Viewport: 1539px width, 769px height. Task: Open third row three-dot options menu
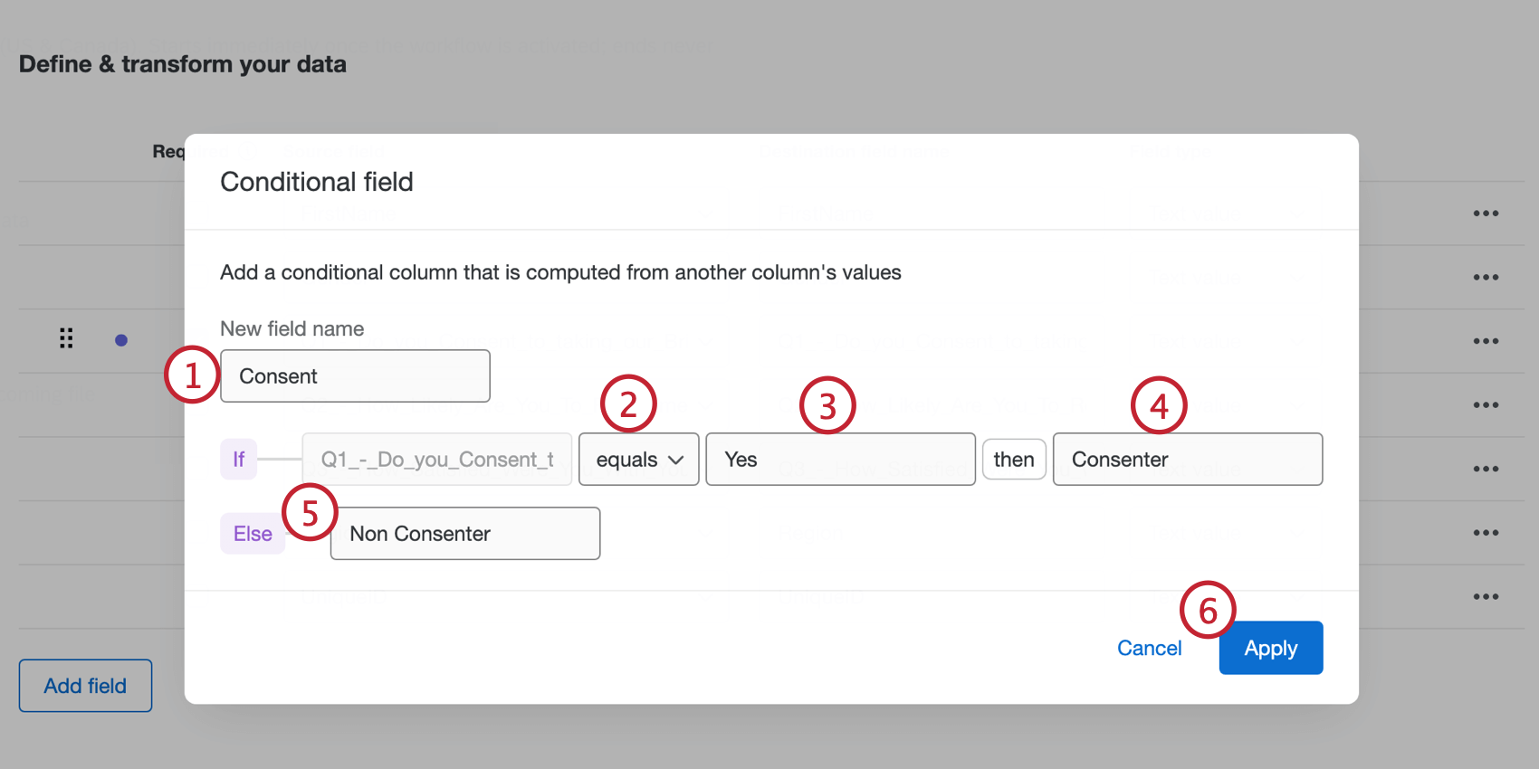pyautogui.click(x=1486, y=341)
